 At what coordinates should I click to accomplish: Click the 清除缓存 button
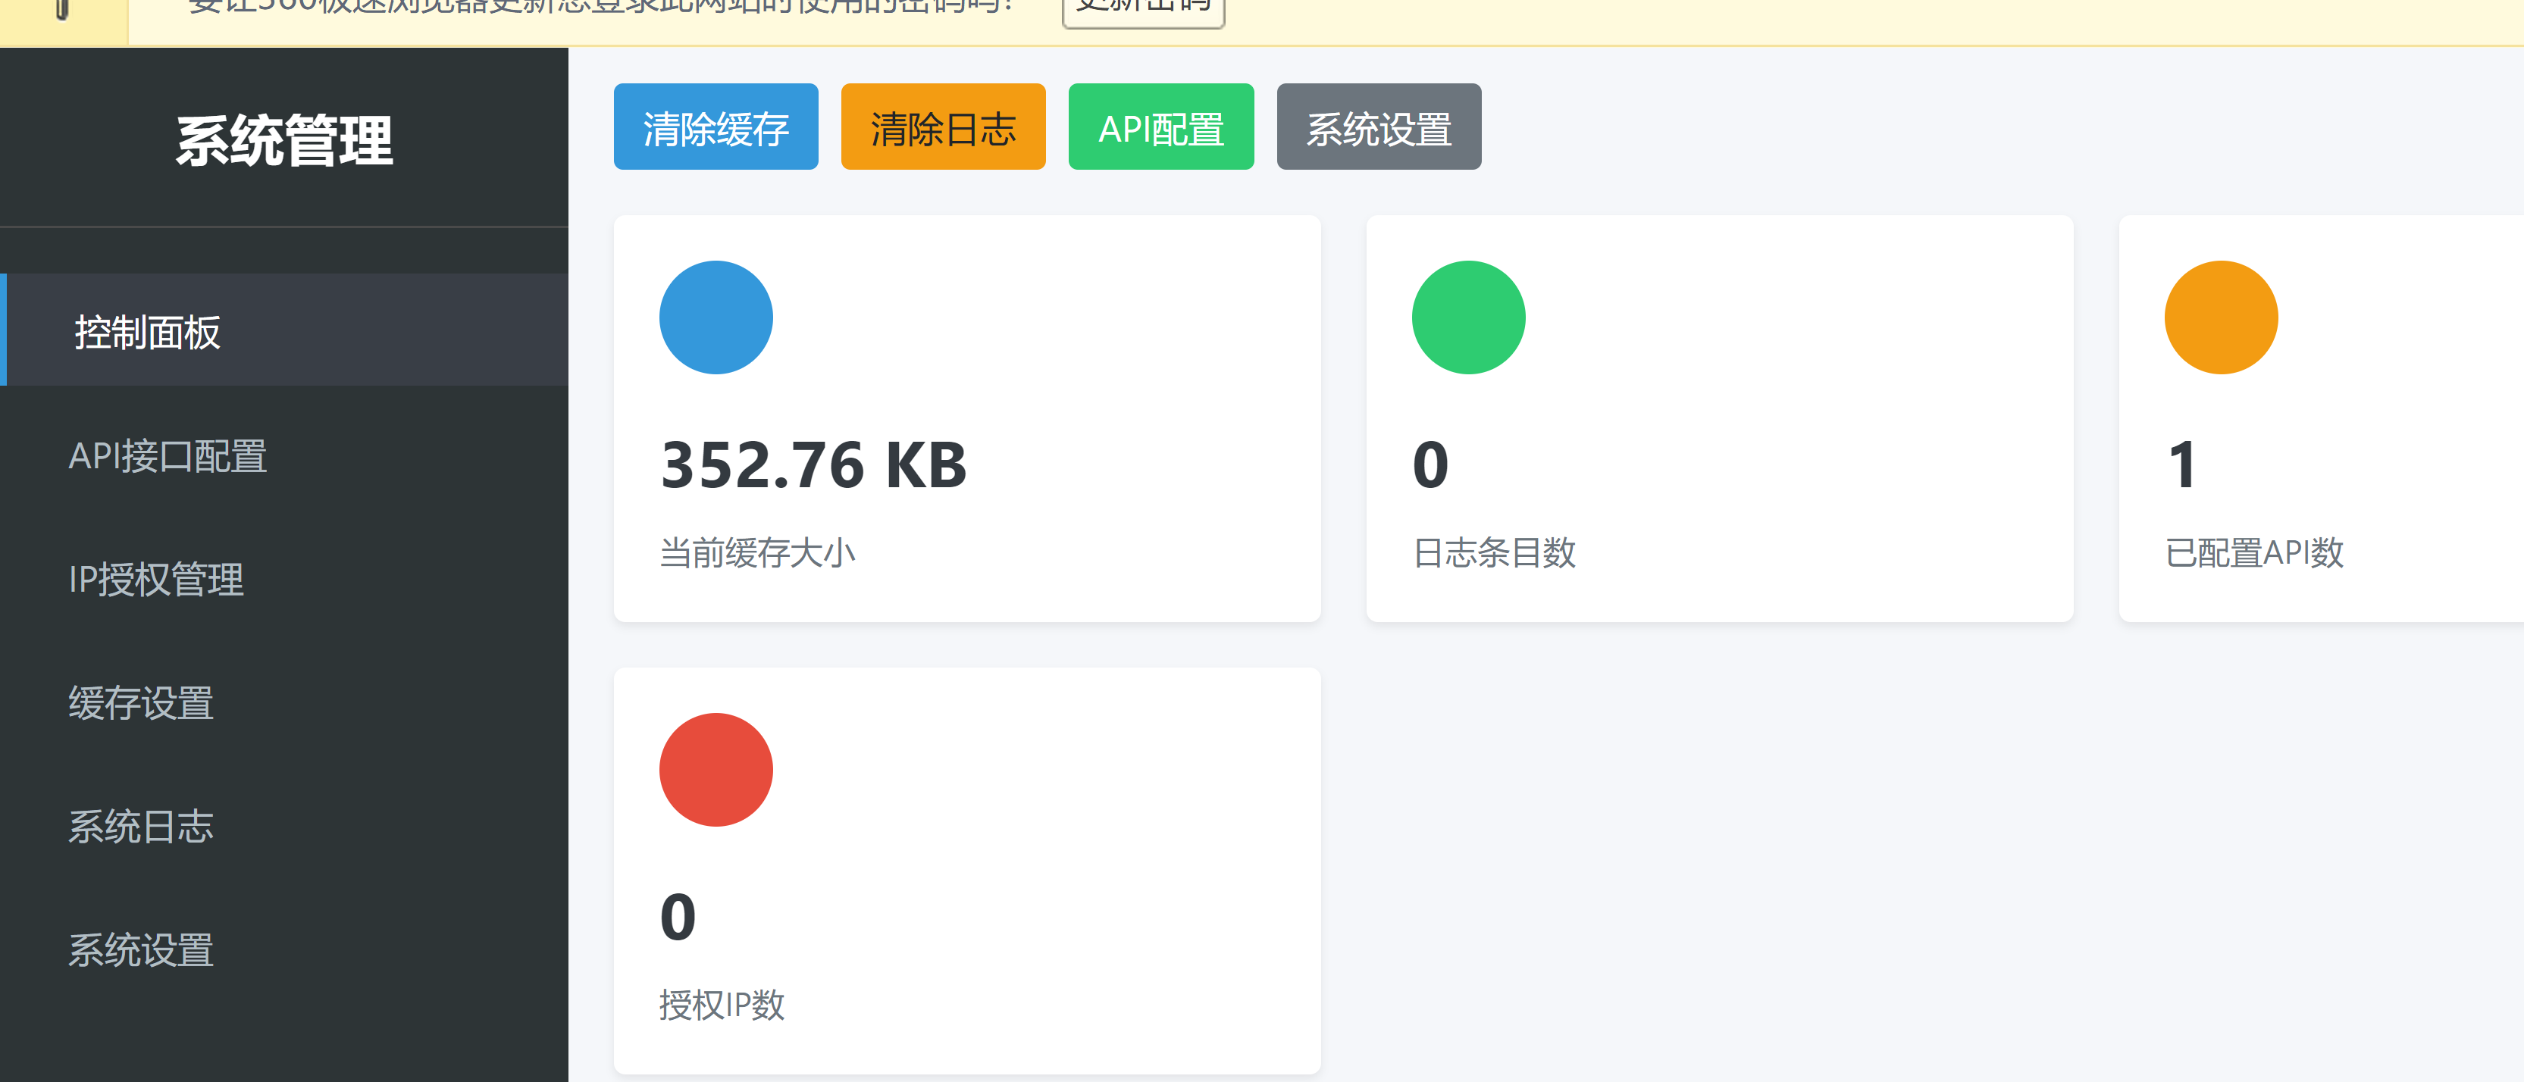click(716, 127)
